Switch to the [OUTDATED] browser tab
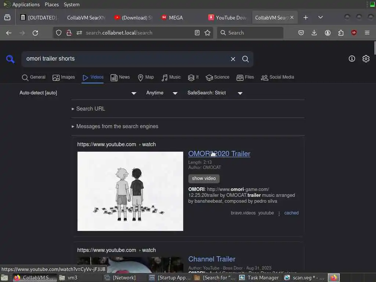The image size is (376, 282). click(x=39, y=18)
